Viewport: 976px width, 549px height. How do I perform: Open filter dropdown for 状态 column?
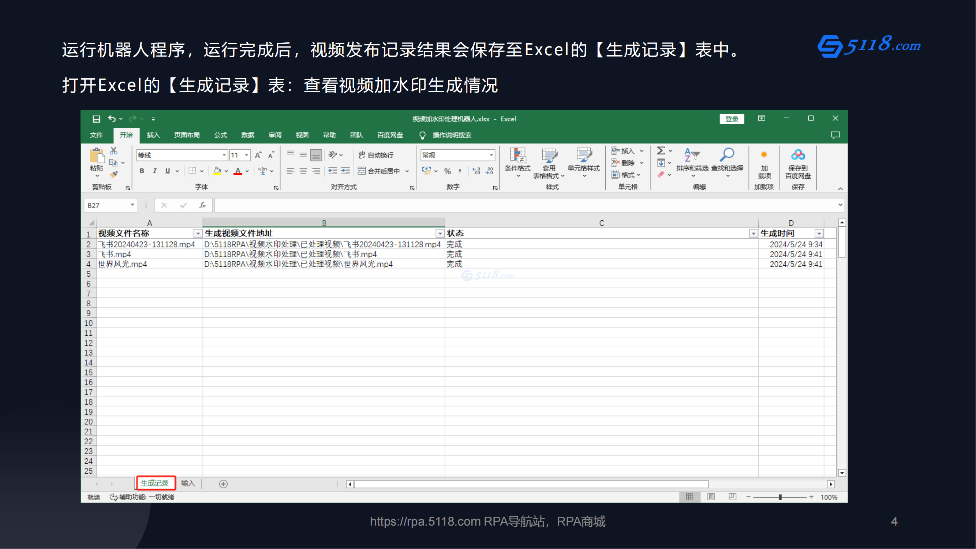pyautogui.click(x=753, y=234)
